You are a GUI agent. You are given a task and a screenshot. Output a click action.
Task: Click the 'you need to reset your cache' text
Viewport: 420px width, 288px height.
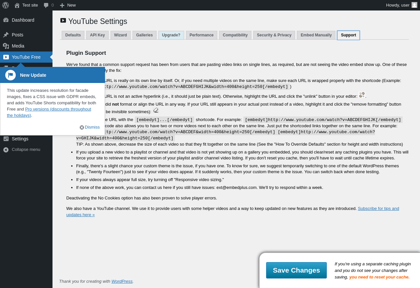click(x=379, y=277)
